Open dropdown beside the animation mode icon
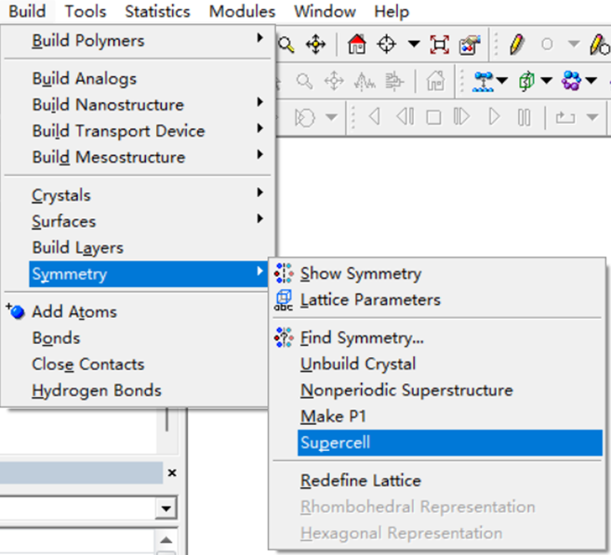 (331, 117)
